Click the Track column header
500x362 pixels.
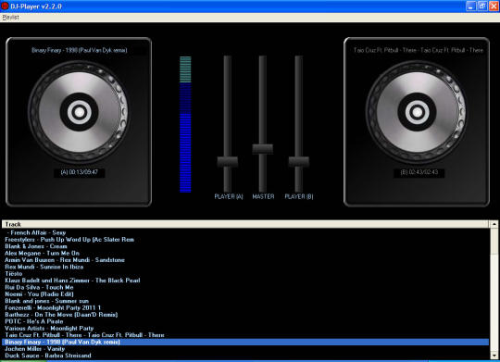pyautogui.click(x=244, y=224)
